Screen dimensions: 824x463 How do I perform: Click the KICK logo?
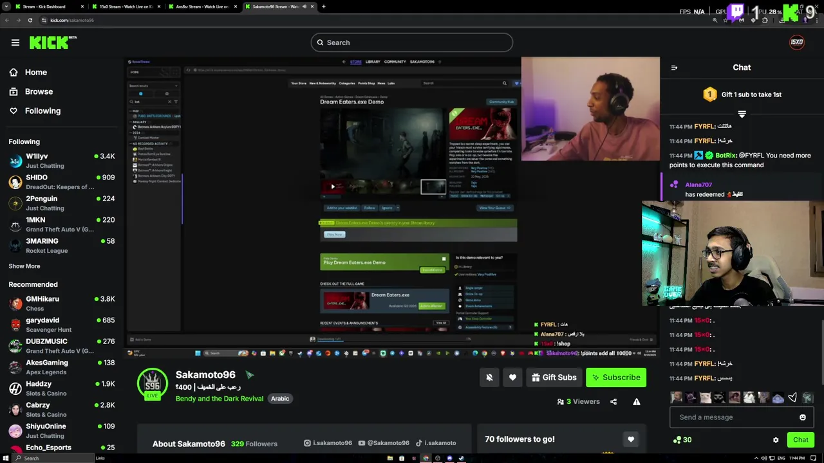click(53, 42)
